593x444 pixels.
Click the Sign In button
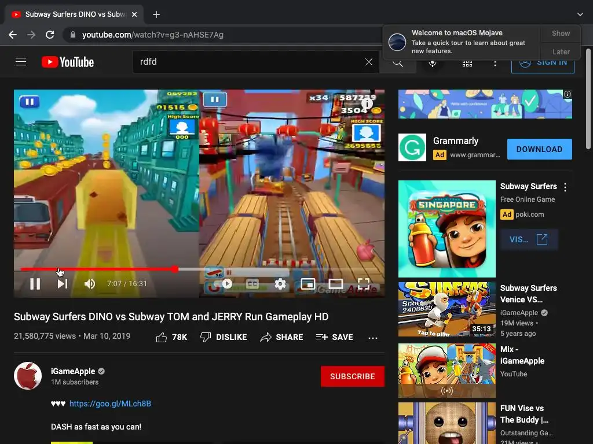point(543,62)
